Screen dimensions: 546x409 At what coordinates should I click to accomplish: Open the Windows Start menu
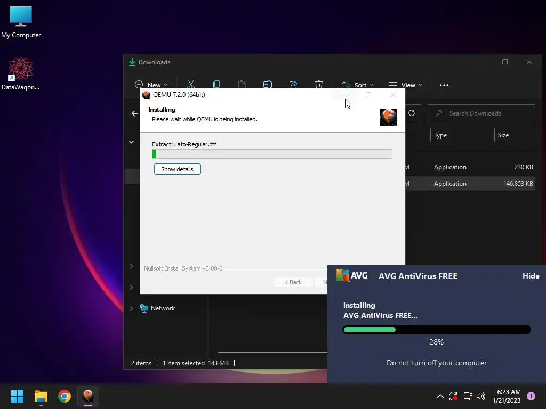point(18,396)
